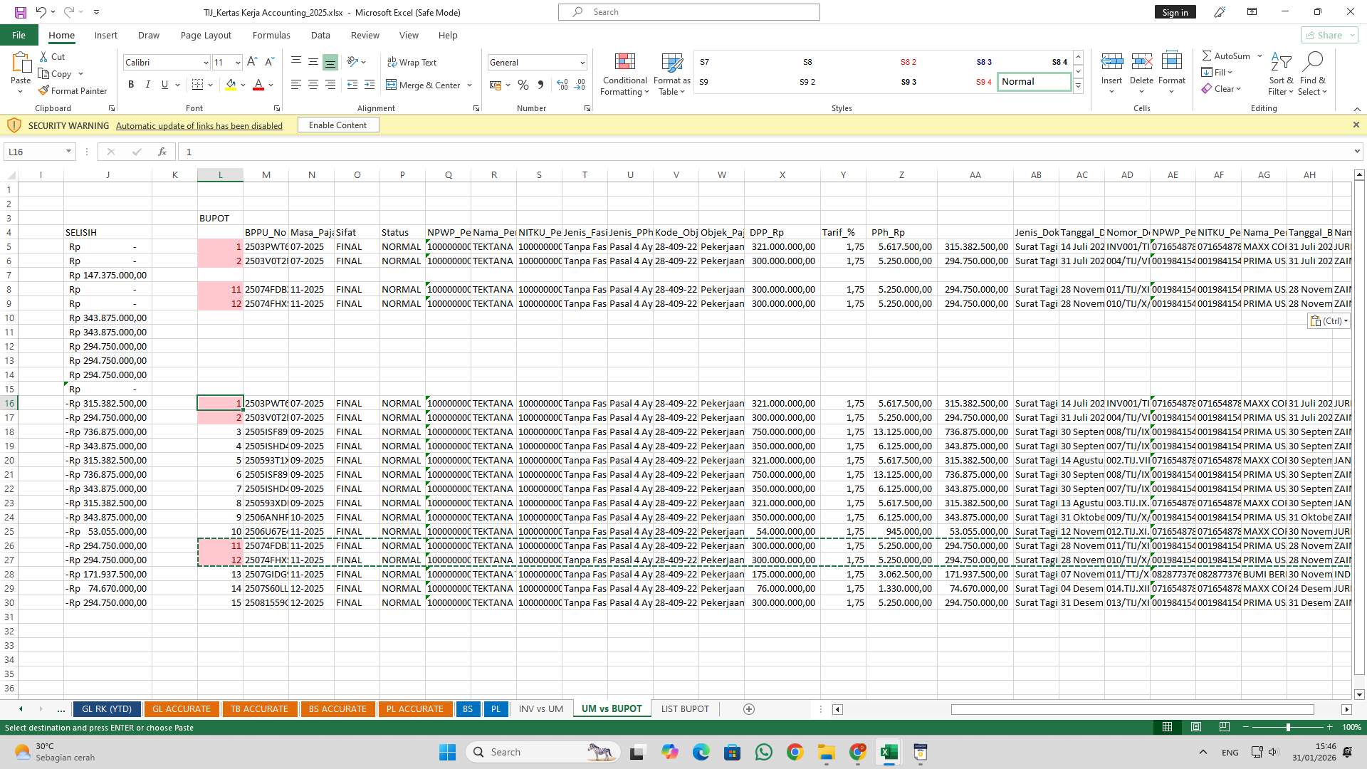Toggle Wrap Text for the cell
Image resolution: width=1367 pixels, height=769 pixels.
tap(412, 62)
